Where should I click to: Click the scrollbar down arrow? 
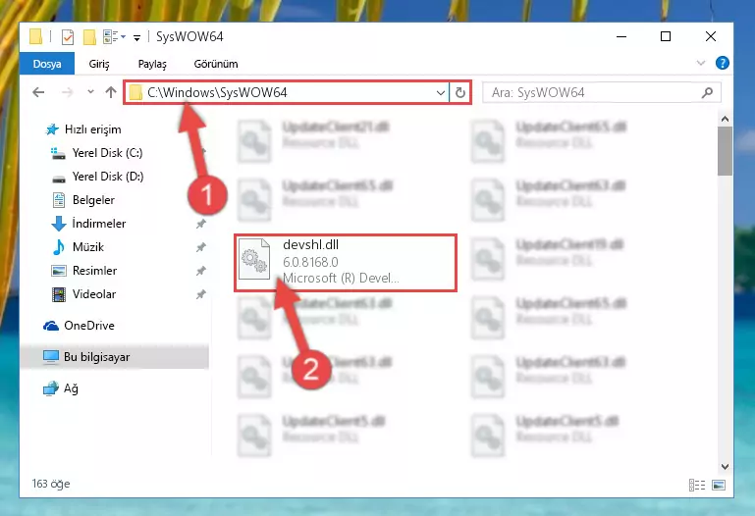point(725,467)
